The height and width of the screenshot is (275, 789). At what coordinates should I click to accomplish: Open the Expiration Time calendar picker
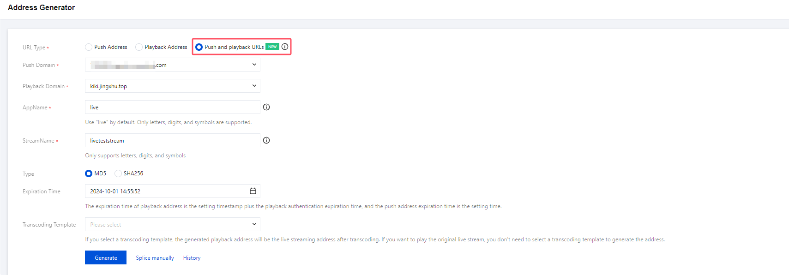[253, 191]
